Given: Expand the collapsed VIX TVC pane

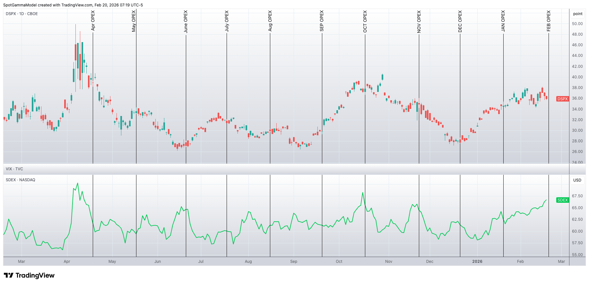Looking at the screenshot, I should click(14, 169).
